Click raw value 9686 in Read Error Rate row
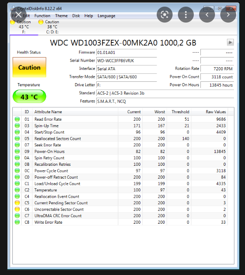 click(221, 119)
